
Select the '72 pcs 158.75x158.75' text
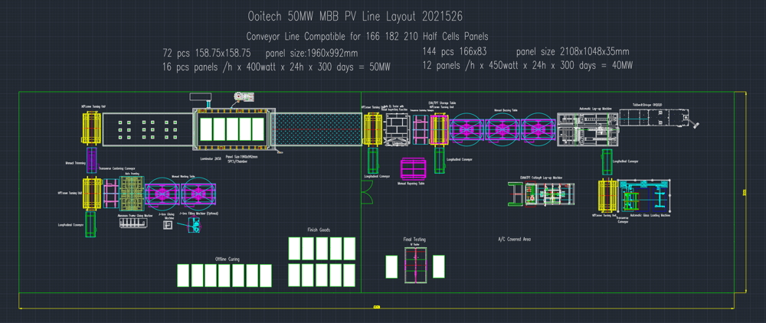[207, 53]
